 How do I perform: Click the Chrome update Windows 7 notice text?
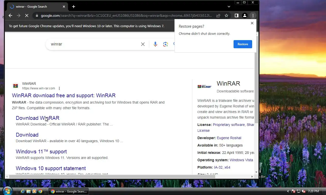(x=86, y=26)
